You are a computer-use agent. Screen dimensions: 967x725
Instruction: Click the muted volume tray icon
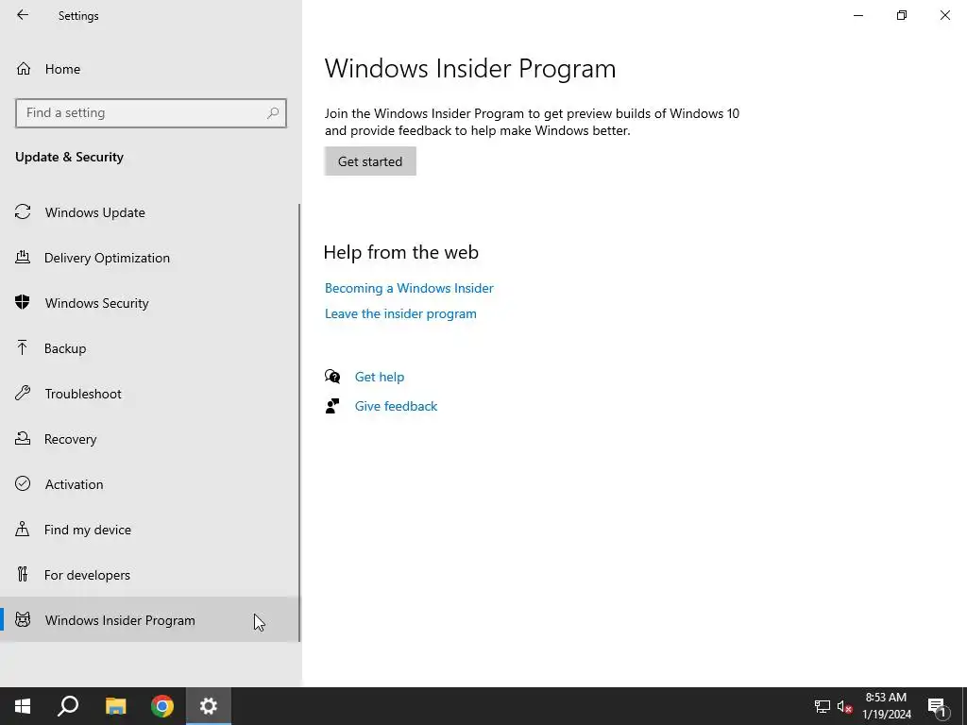845,706
